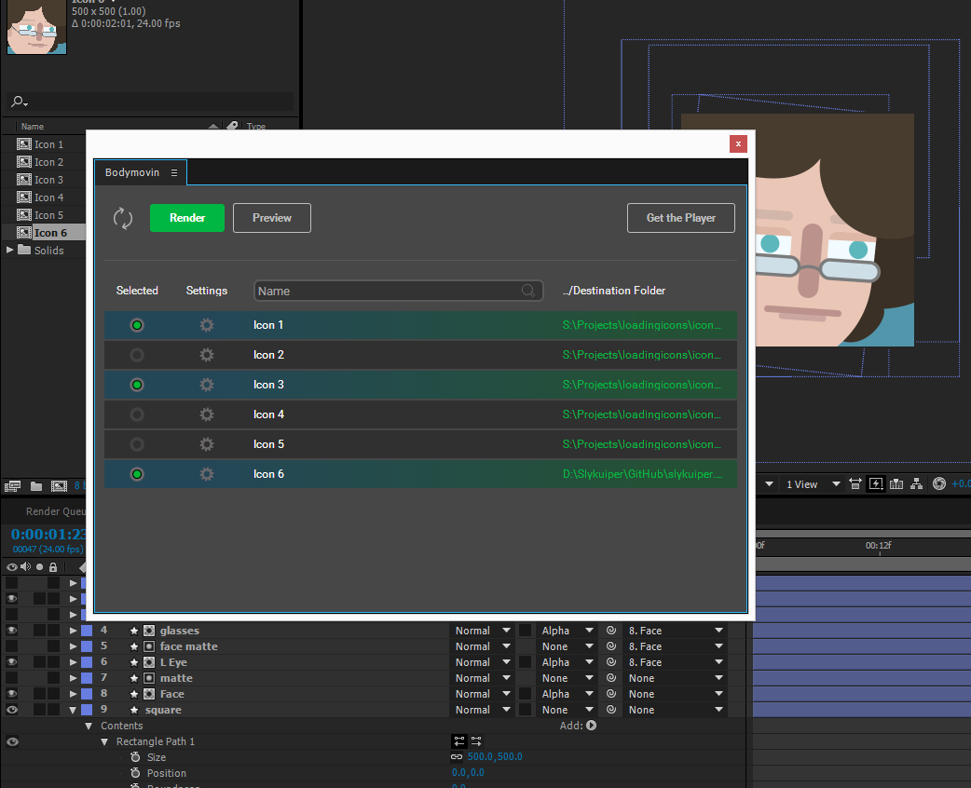Deselect the Icon 3 radio button
971x788 pixels.
(137, 385)
